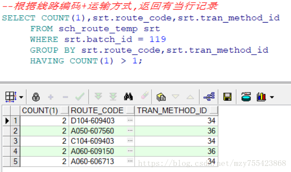Click the downward triangle next record icon
291x172 pixels.
click(x=176, y=96)
